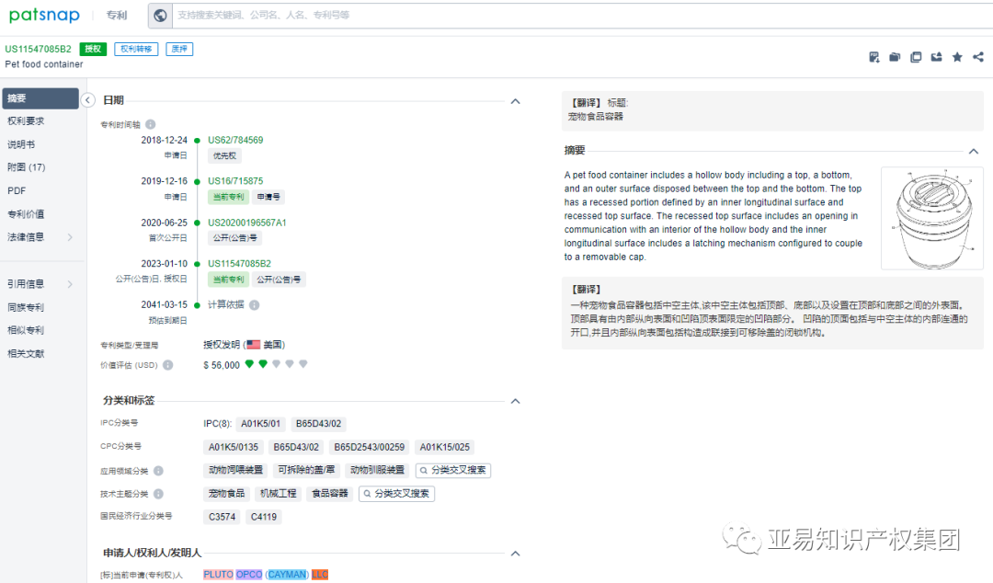This screenshot has height=583, width=993.
Task: Copy the patent information
Action: (x=916, y=56)
